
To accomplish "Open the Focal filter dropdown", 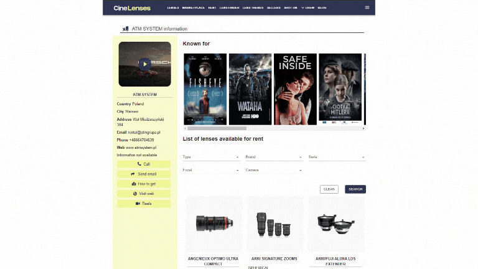I will 211,169.
